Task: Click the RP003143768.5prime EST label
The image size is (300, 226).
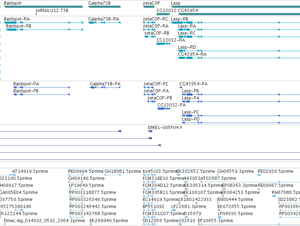Action: click(x=93, y=214)
